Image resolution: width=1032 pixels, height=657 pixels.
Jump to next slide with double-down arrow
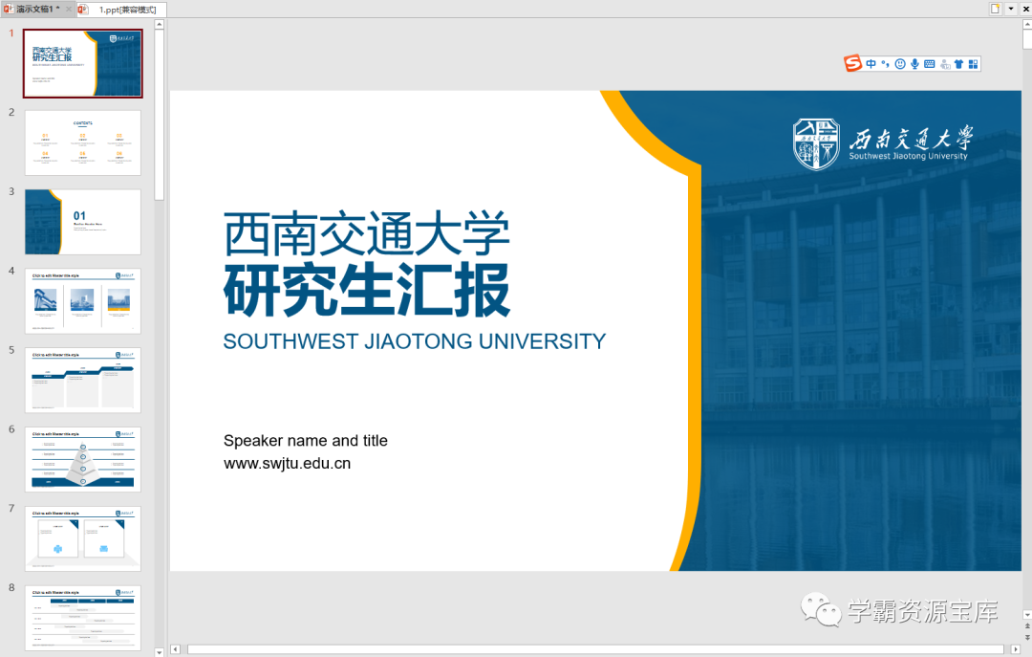pos(1027,637)
